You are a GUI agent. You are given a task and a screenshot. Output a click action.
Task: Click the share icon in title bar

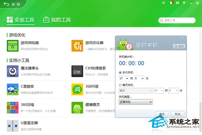[x=164, y=3]
